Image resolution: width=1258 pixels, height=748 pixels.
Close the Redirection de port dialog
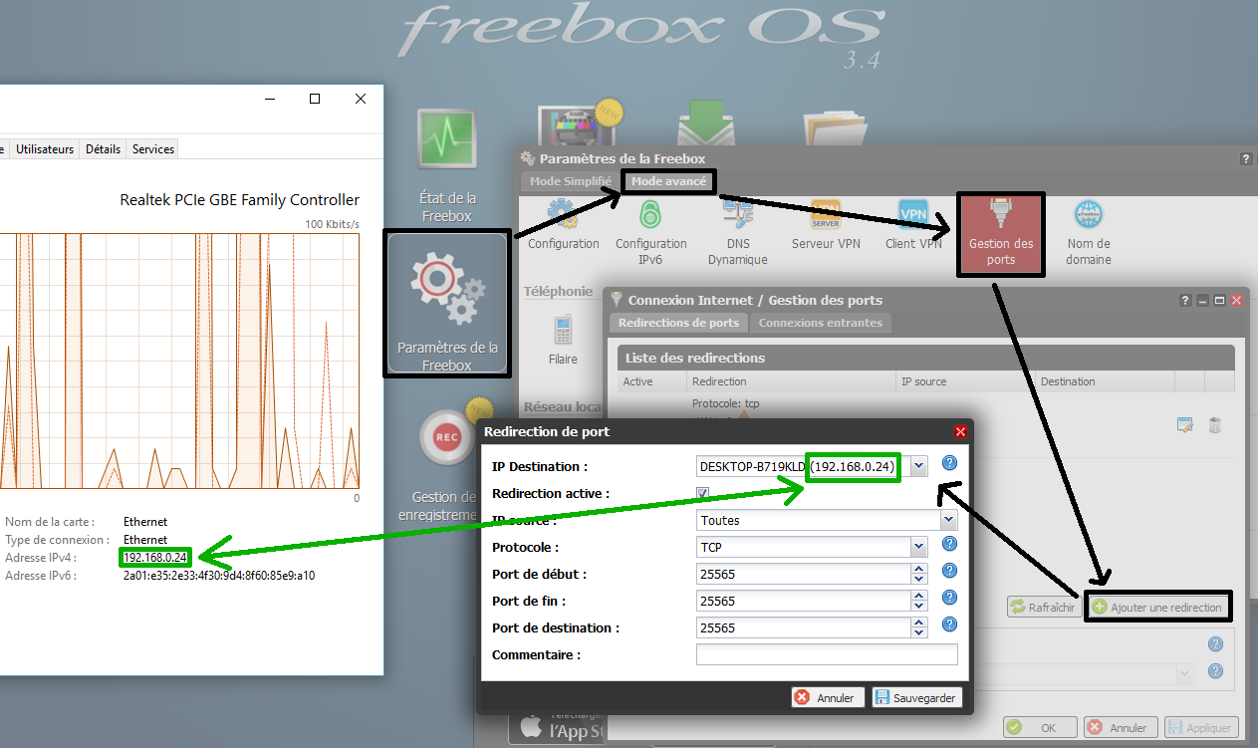click(x=960, y=432)
